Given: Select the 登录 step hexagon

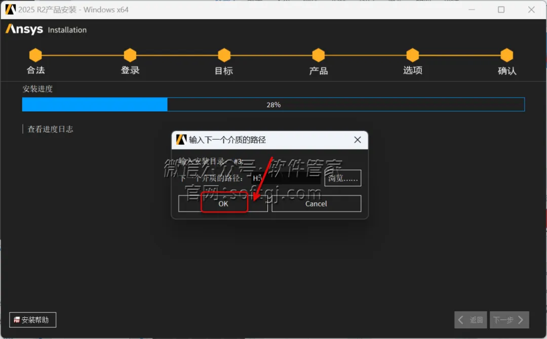Looking at the screenshot, I should pyautogui.click(x=130, y=55).
